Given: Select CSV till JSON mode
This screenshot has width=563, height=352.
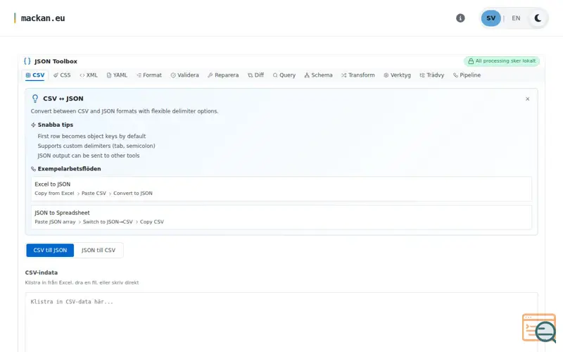Looking at the screenshot, I should 50,250.
